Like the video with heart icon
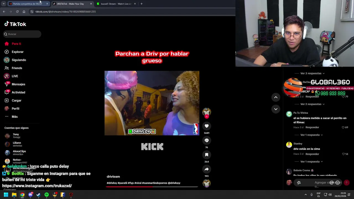This screenshot has height=199, width=354. (207, 126)
